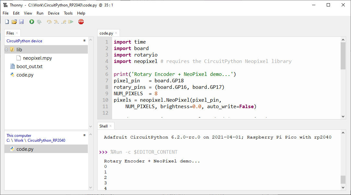
Task: Click the code editor vertical scrollbar thumb
Action: click(343, 56)
